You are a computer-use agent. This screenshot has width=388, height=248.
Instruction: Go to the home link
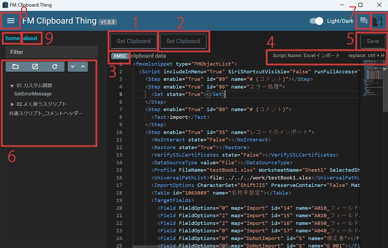[13, 38]
